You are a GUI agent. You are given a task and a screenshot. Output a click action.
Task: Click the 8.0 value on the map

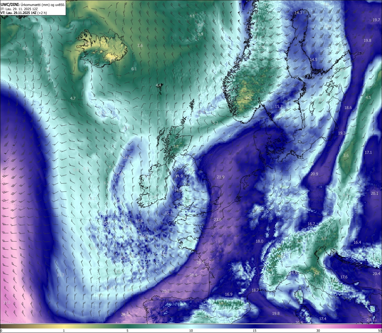[200, 25]
